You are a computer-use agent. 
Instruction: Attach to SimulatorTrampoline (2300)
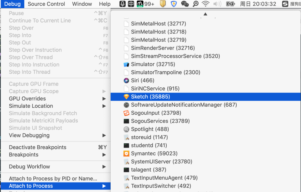click(x=206, y=72)
